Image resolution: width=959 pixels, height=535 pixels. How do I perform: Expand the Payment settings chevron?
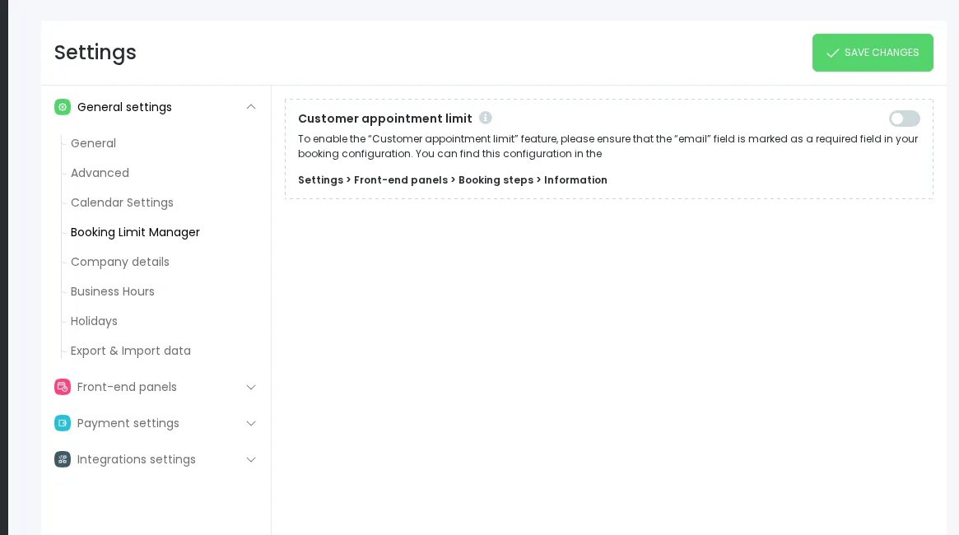coord(251,423)
